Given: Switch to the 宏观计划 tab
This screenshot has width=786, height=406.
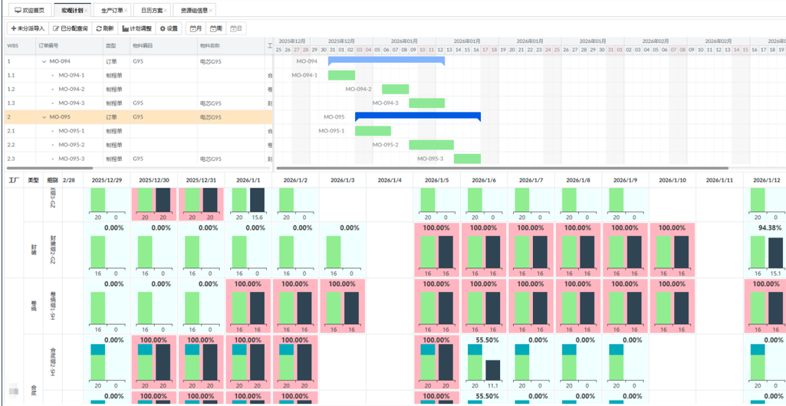Looking at the screenshot, I should click(71, 10).
